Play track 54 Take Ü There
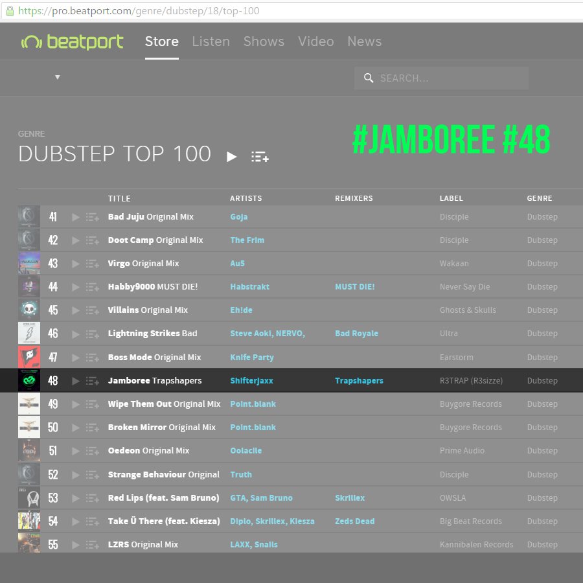Image resolution: width=583 pixels, height=583 pixels. (x=76, y=521)
